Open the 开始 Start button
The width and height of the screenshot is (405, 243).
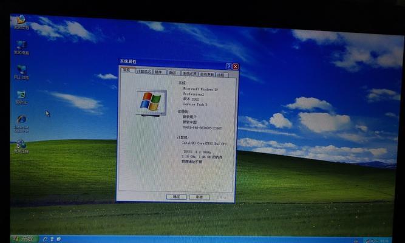[x=24, y=238]
